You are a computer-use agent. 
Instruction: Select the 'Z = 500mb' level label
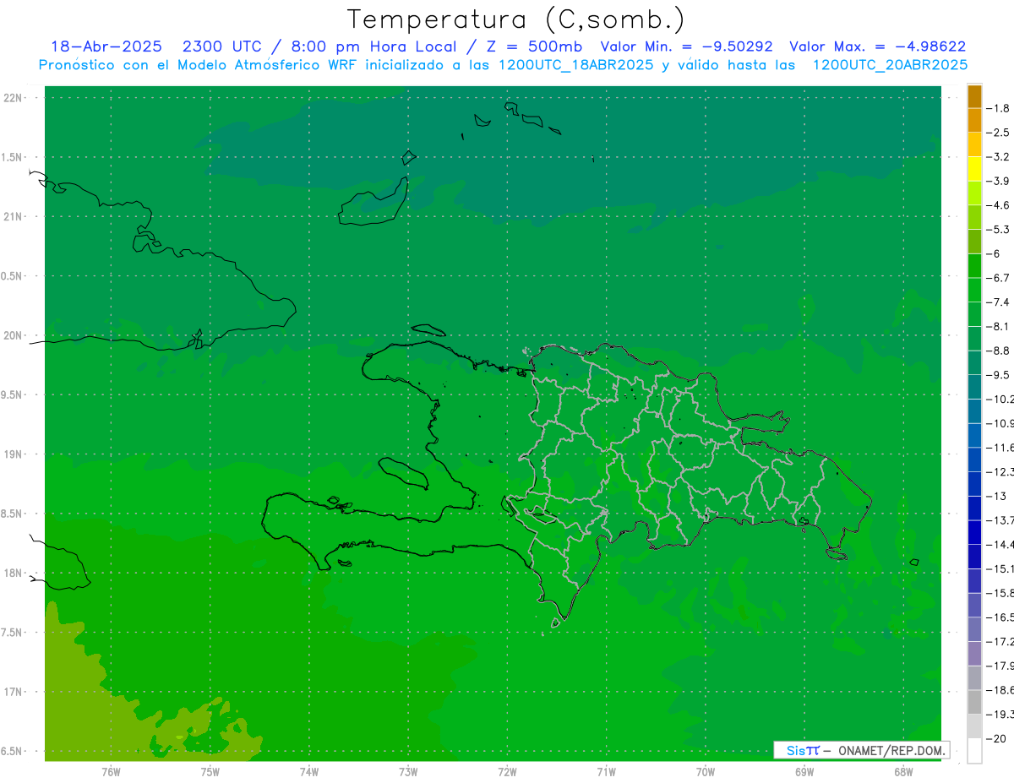[534, 46]
